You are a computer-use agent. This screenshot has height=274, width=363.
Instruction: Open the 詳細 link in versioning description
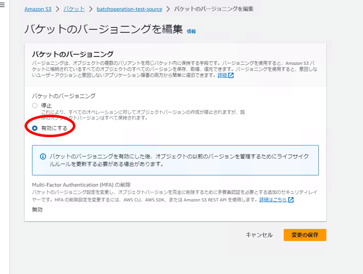tap(222, 75)
